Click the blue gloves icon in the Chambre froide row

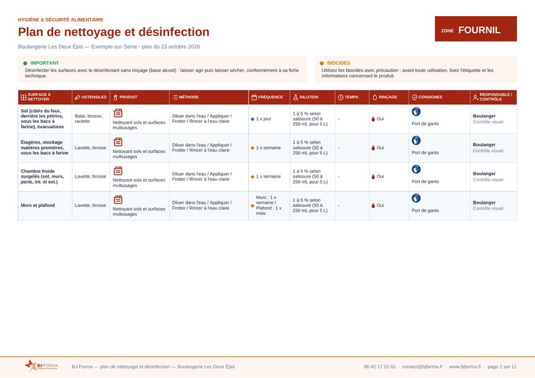pyautogui.click(x=416, y=169)
